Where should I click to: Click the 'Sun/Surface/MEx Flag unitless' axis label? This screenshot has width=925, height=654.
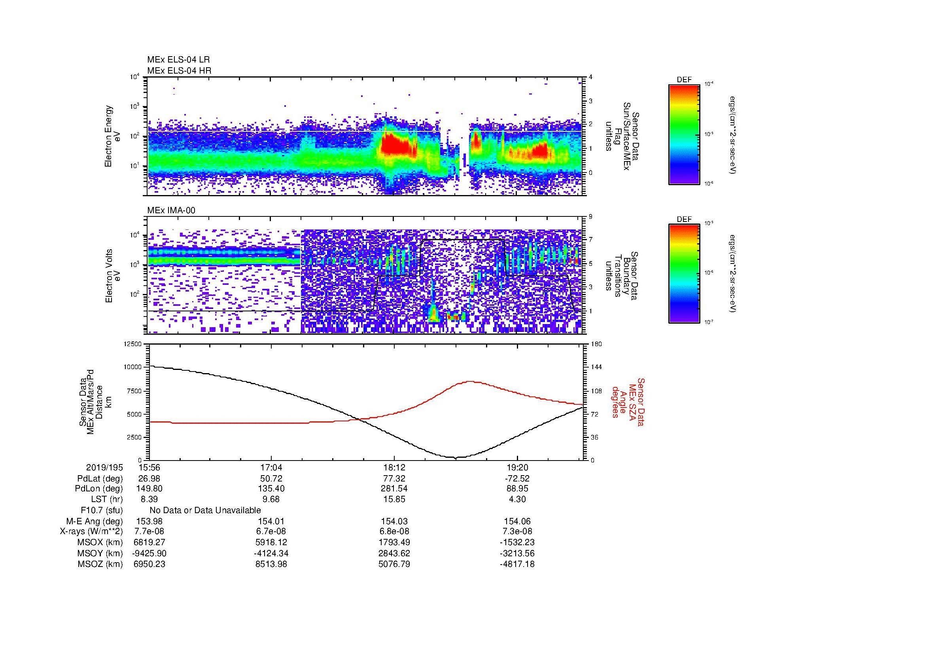(x=622, y=136)
